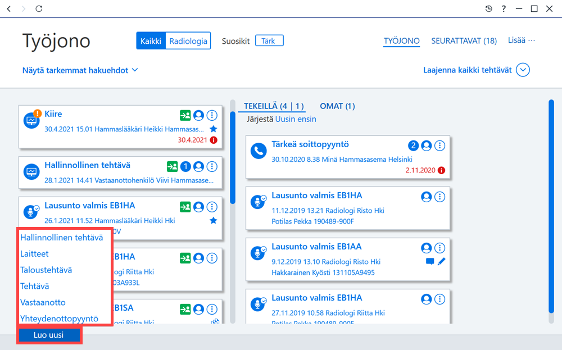
Task: Click the comment bubble icon on Lausunto valmis EB1AA
Action: (430, 261)
